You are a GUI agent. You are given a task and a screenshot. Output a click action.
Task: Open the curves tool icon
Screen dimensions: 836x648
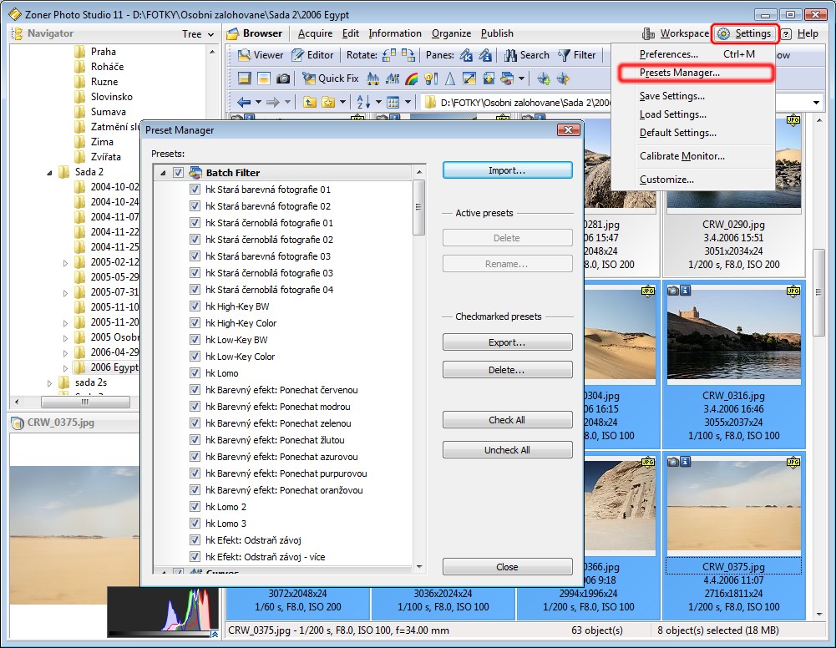coord(393,78)
